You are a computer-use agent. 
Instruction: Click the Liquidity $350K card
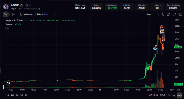(142, 7)
